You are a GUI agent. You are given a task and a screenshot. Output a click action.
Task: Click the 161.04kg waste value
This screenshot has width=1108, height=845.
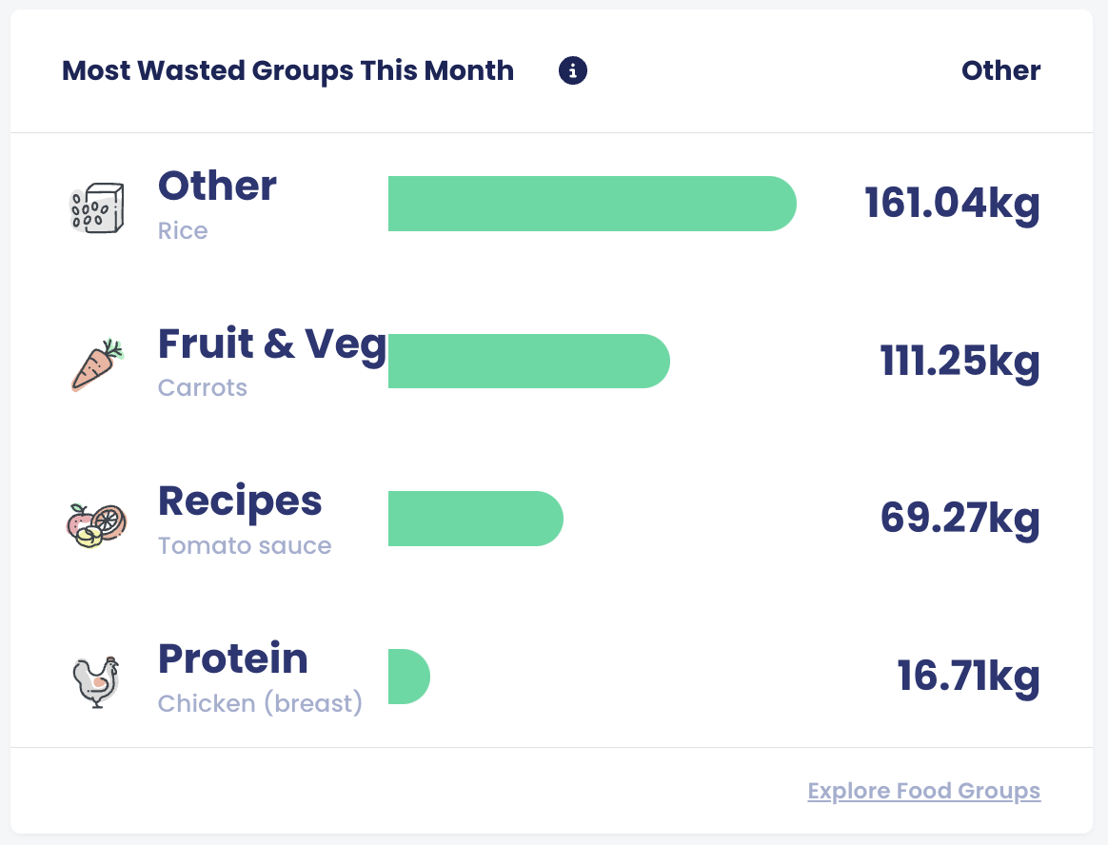952,203
